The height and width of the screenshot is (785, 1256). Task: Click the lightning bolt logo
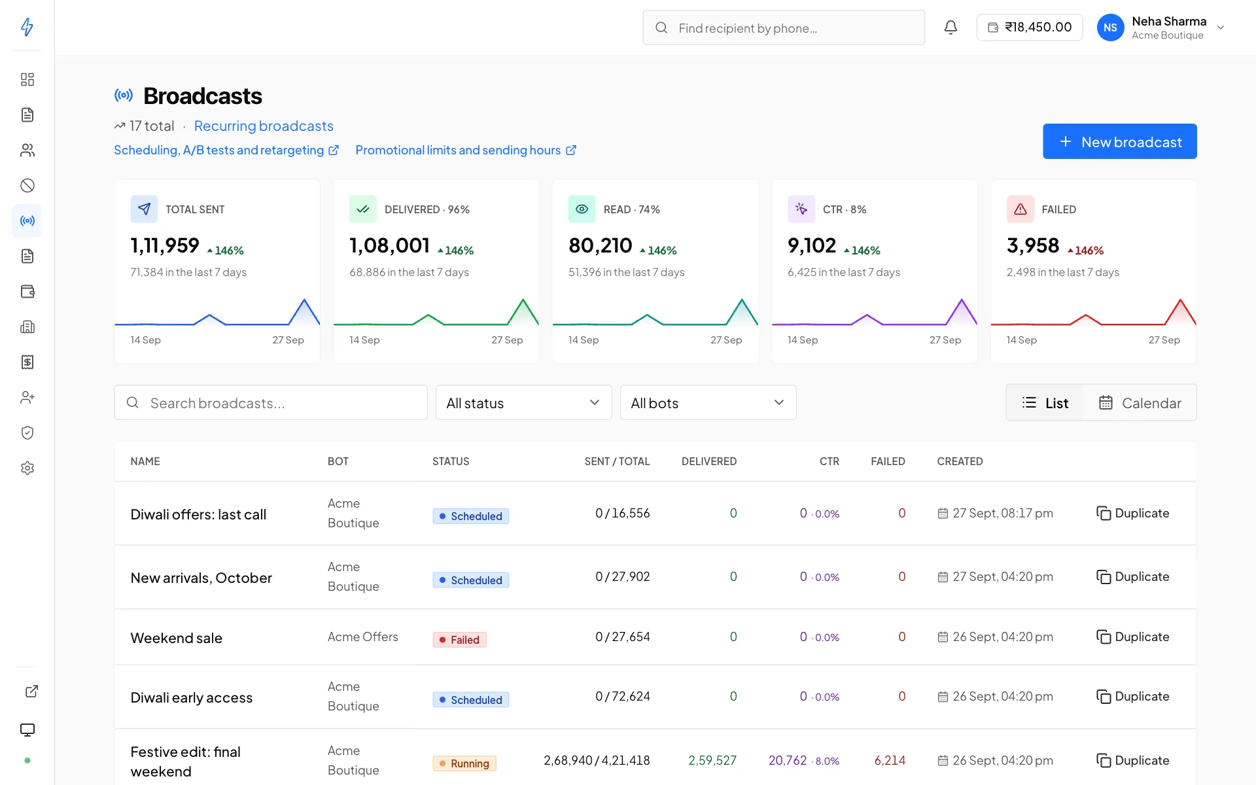pos(27,27)
